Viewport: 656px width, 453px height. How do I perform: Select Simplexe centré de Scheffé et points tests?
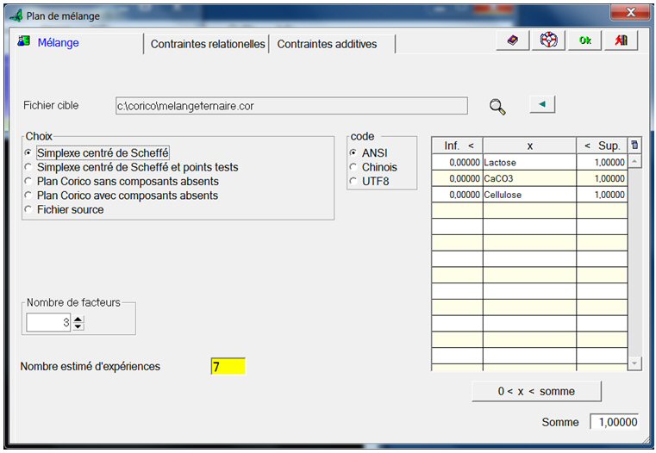(28, 167)
